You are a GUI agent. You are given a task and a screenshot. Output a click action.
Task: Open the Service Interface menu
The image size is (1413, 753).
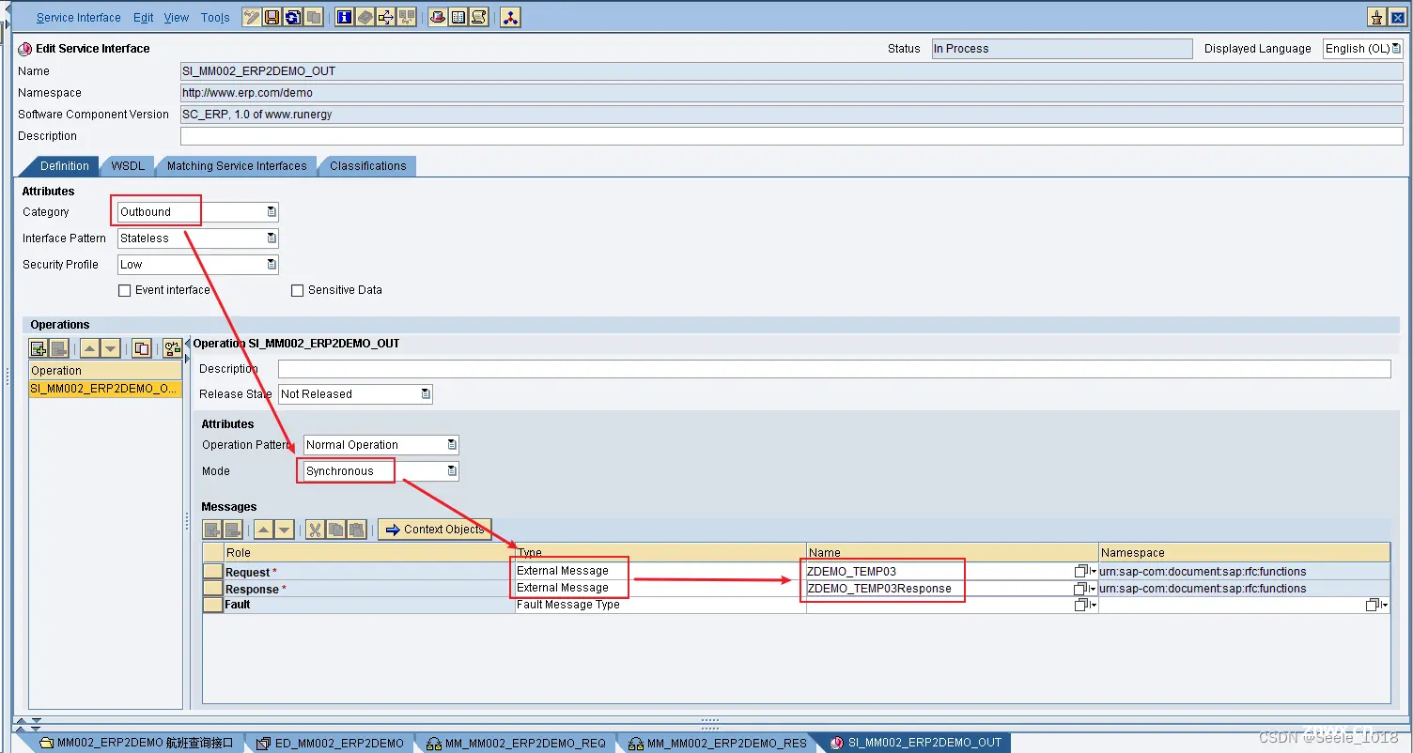(x=79, y=18)
